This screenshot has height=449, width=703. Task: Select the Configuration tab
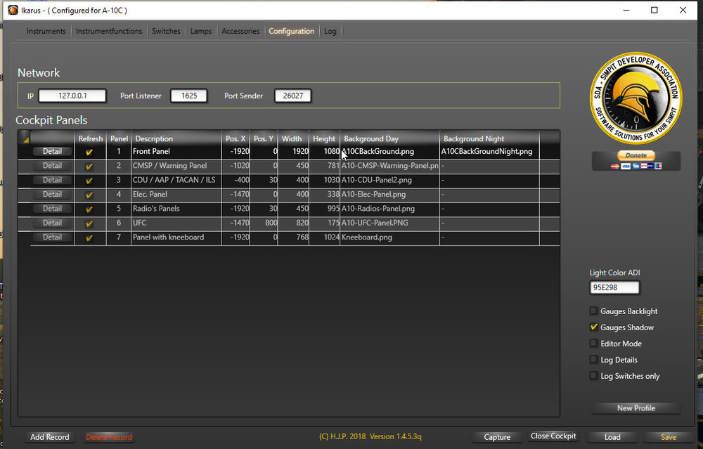point(292,31)
